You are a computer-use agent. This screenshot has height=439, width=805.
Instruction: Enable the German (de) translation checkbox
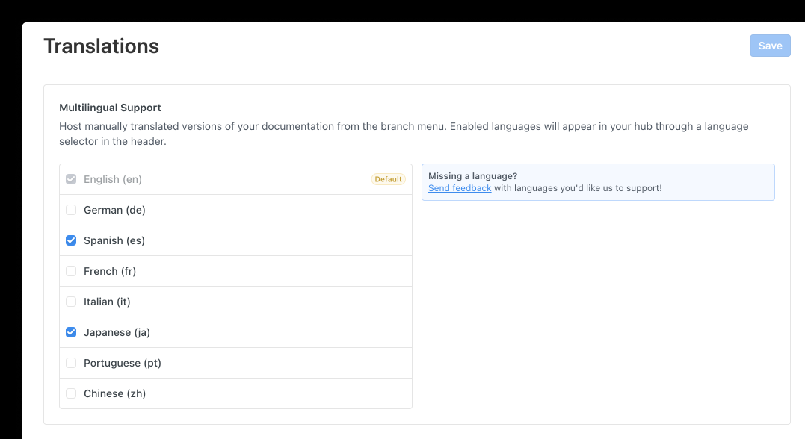pos(71,210)
